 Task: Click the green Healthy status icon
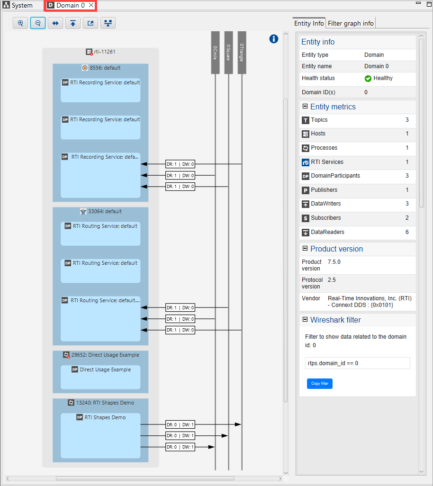[x=368, y=79]
